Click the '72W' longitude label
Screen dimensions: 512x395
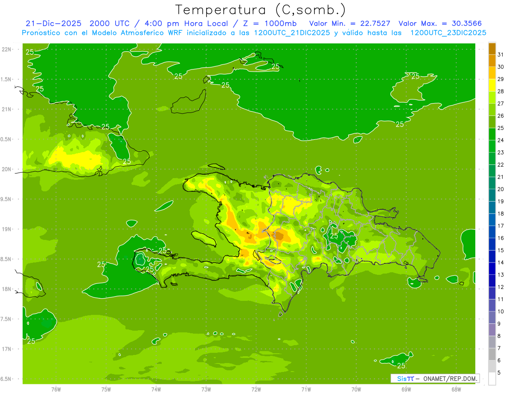coord(256,389)
